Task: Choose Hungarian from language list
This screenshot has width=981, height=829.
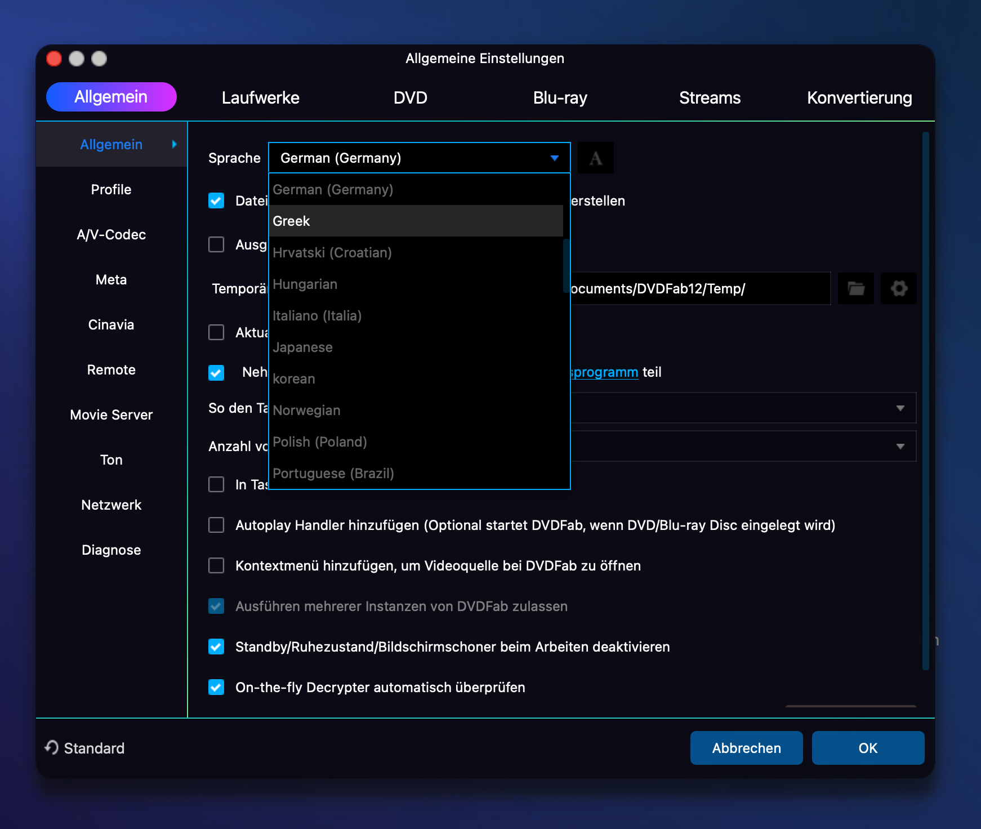Action: 416,284
